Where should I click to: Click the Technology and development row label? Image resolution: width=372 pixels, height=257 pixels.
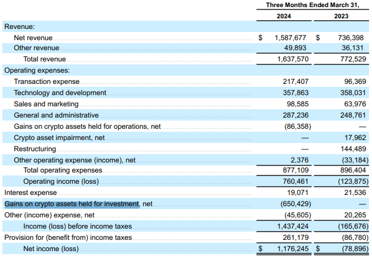[x=60, y=93]
